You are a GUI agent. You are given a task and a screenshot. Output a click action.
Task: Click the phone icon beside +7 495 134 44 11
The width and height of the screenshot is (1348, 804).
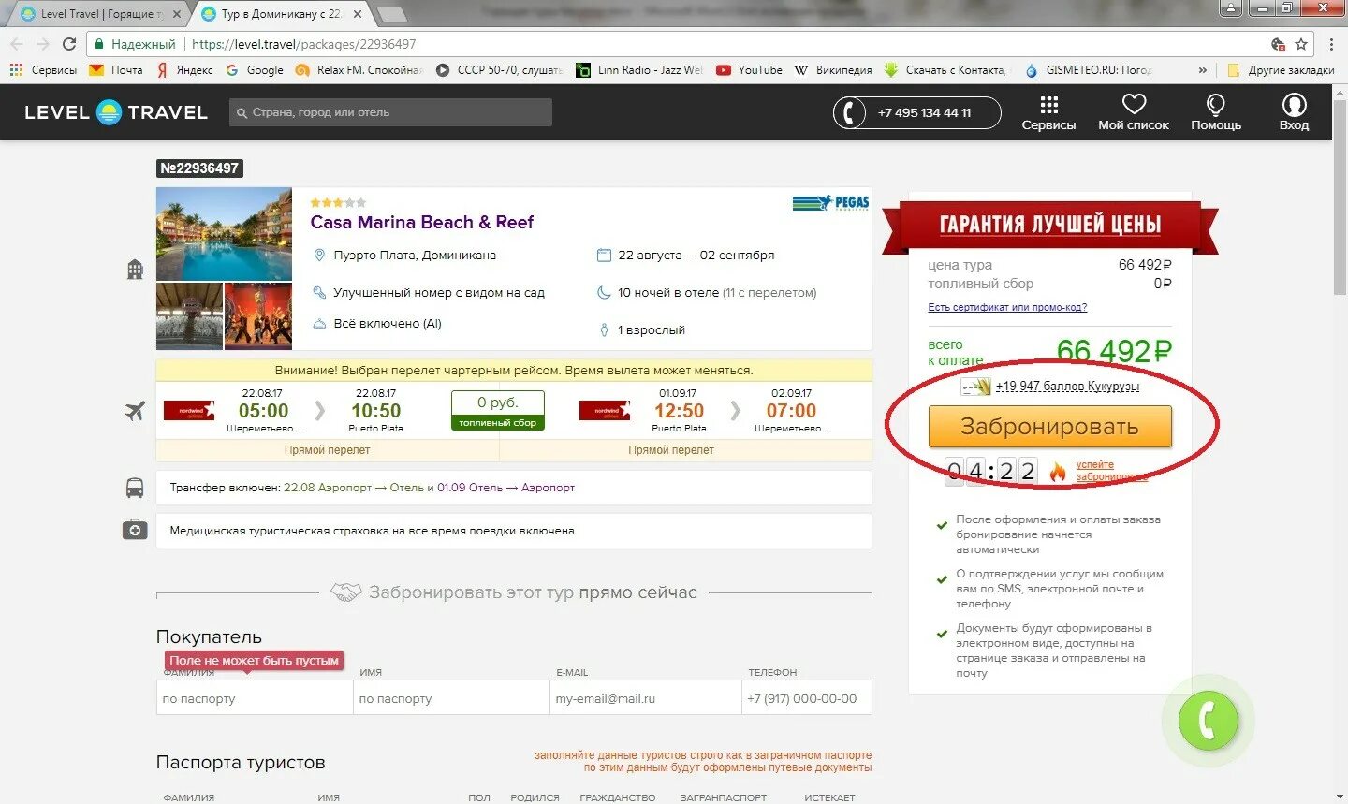click(849, 113)
